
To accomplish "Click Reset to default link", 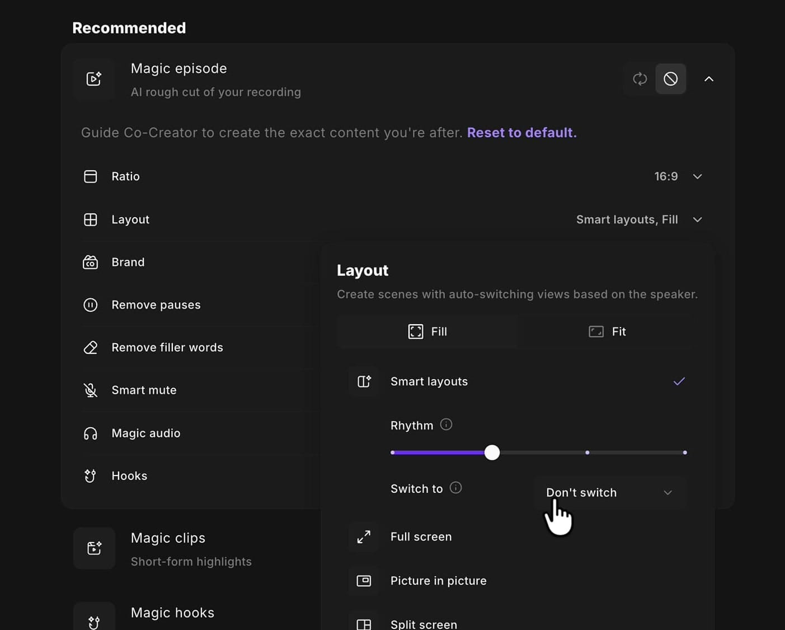I will [x=521, y=133].
